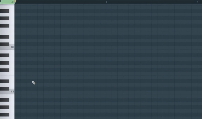202x119 pixels.
Task: Play the D#5 black piano key
Action: coord(5,37)
